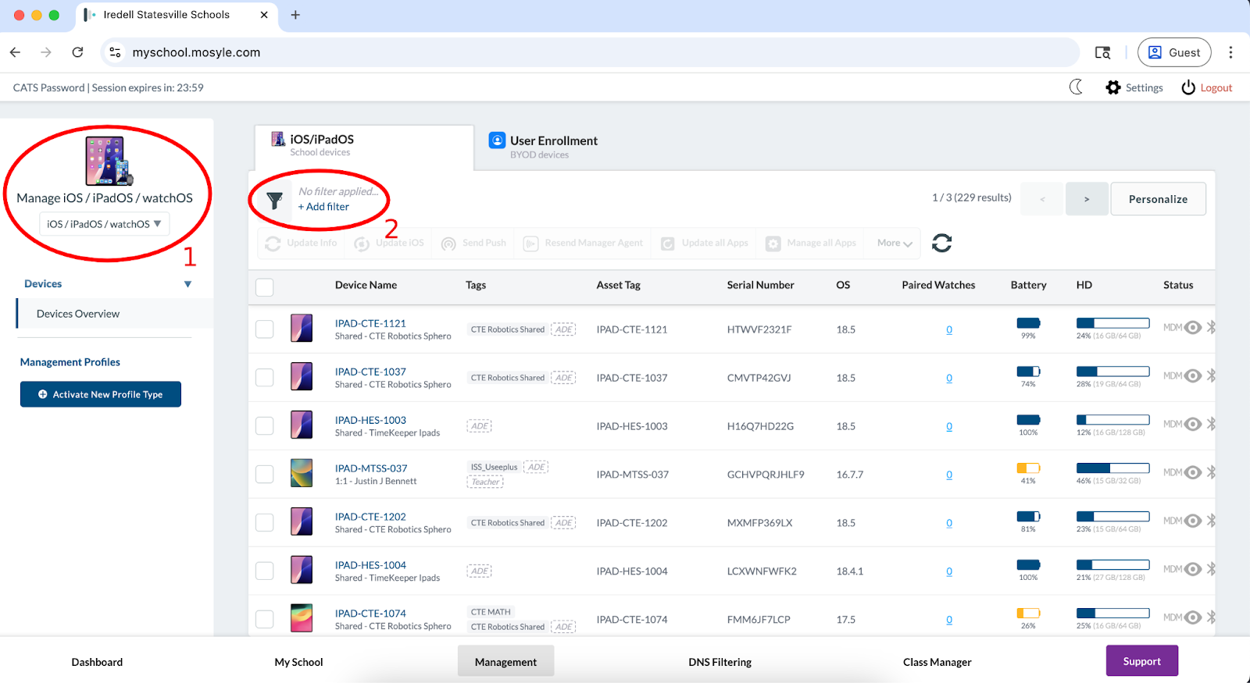Check the IPAD-CTE-1037 row checkbox
Image resolution: width=1250 pixels, height=683 pixels.
[x=265, y=377]
